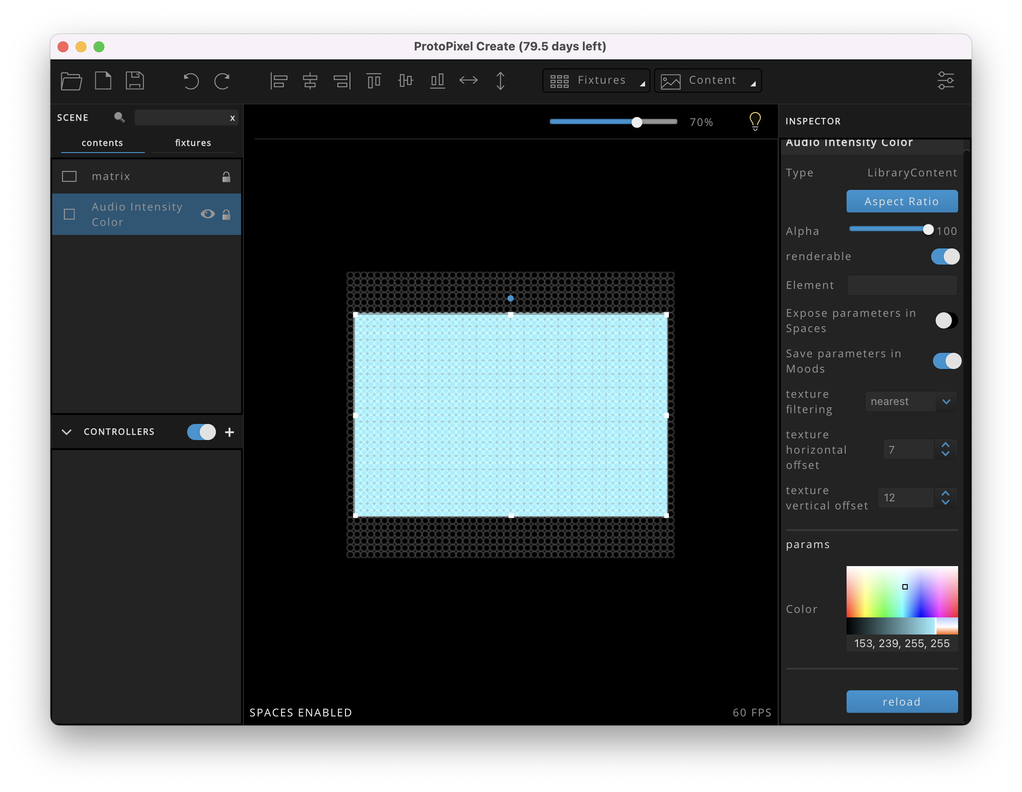Viewport: 1022px width, 792px height.
Task: Click the Alpha slider handle
Action: point(928,230)
